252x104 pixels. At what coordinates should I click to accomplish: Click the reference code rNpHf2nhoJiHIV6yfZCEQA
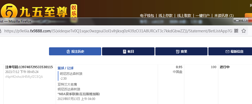pyautogui.click(x=24, y=77)
